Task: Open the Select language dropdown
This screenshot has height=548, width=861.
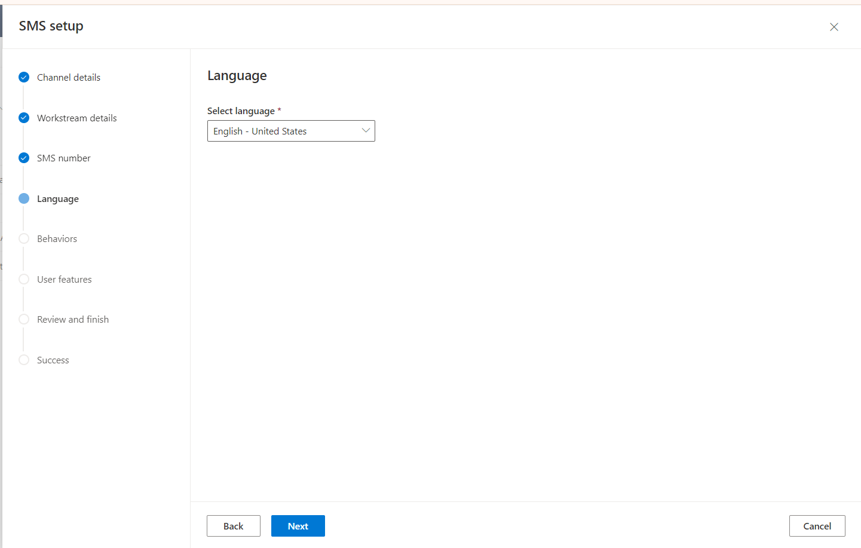Action: pyautogui.click(x=291, y=131)
